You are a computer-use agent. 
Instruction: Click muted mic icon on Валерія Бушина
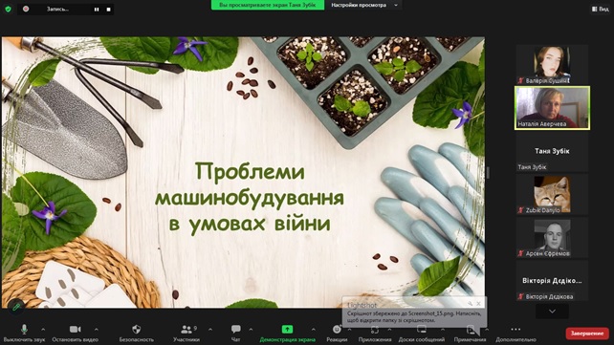[x=521, y=80]
